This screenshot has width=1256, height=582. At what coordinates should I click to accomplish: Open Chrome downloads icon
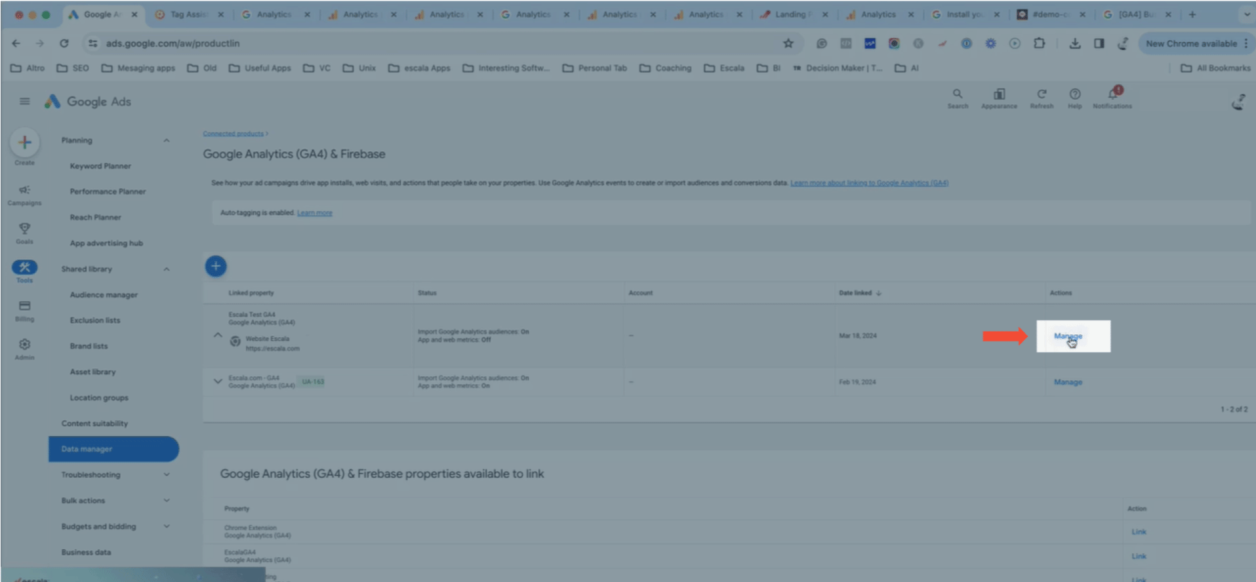click(x=1074, y=43)
